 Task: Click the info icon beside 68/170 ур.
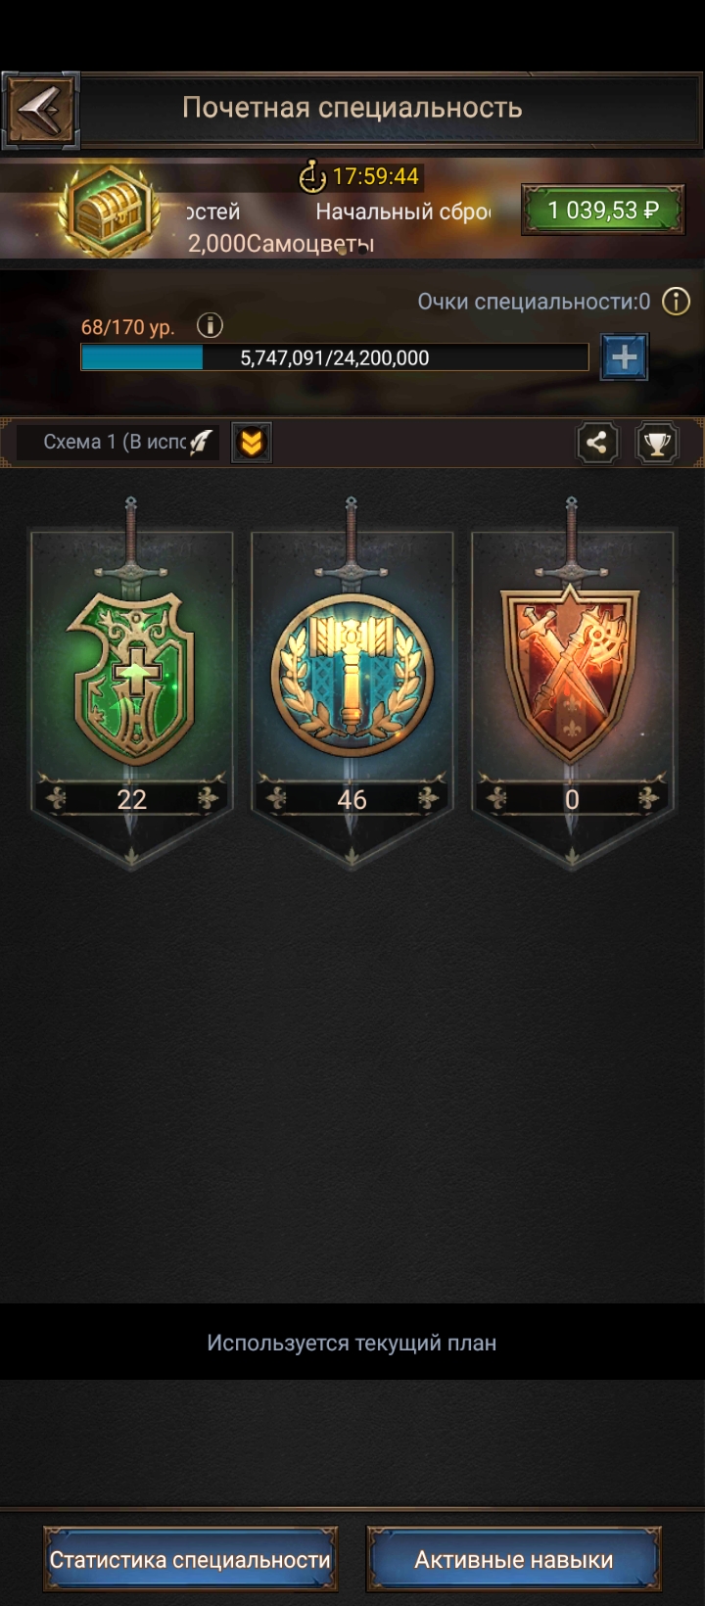tap(210, 325)
